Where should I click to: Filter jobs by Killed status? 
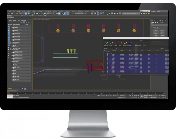pyautogui.click(x=120, y=44)
